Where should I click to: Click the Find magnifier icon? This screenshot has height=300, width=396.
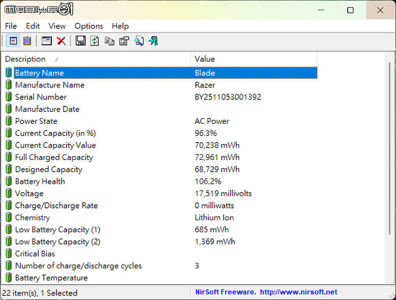coord(139,41)
